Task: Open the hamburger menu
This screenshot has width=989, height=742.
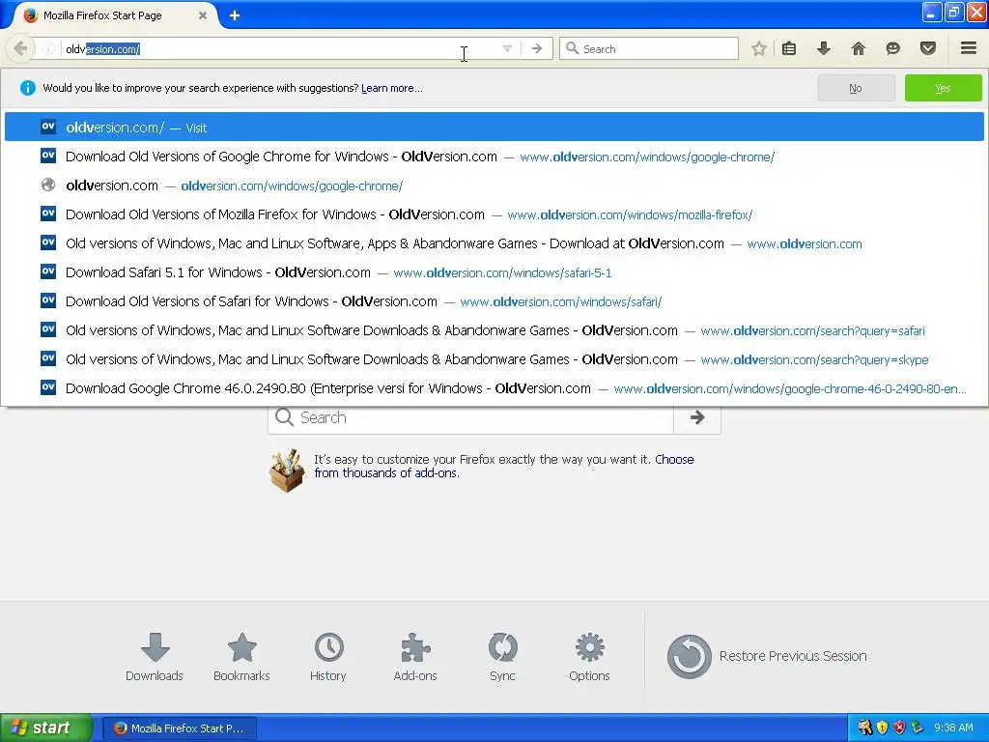Action: coord(969,48)
